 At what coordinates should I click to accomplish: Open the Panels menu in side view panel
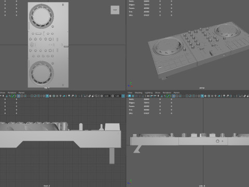click(x=176, y=92)
